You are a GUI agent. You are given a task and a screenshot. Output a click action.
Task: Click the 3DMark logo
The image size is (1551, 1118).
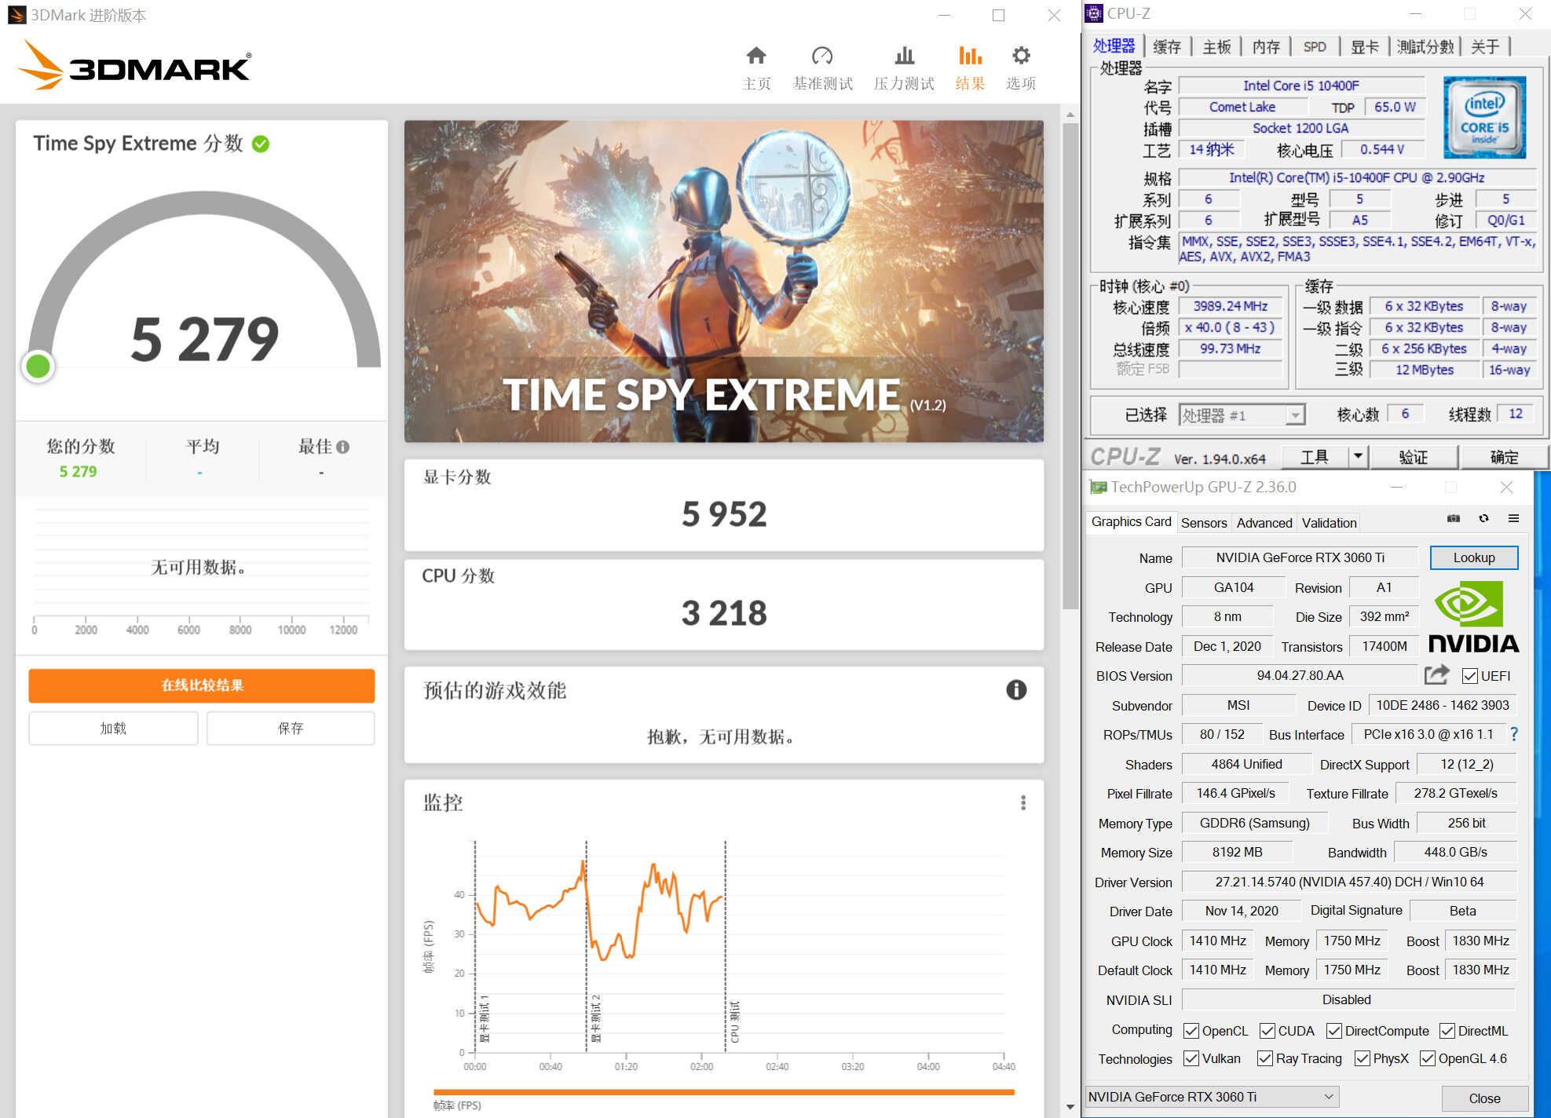[135, 65]
